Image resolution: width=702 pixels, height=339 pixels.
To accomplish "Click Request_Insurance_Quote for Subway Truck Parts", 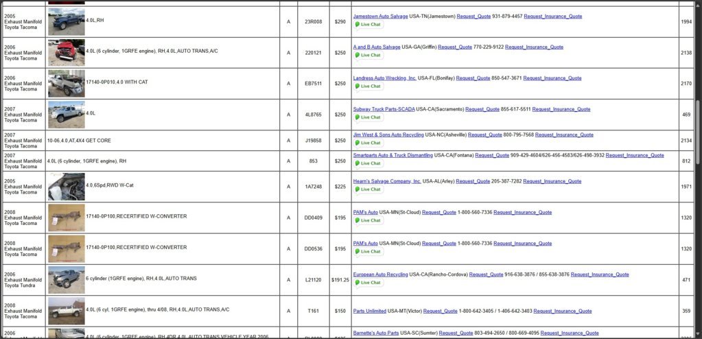I will tap(561, 109).
